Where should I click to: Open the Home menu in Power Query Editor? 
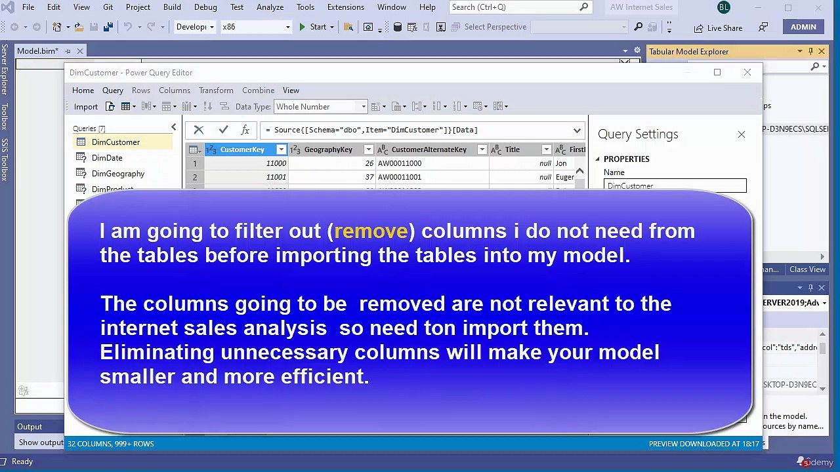click(x=83, y=90)
